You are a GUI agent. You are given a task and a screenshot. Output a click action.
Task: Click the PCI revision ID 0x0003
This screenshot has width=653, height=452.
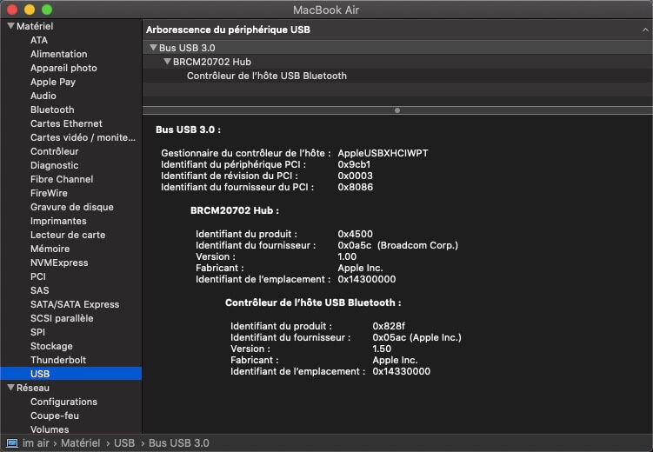[356, 176]
